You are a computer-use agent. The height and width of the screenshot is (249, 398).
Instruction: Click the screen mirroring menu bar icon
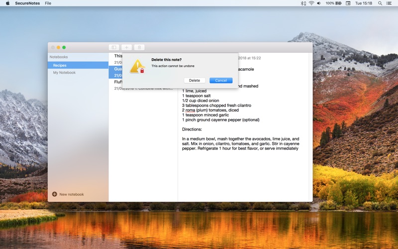(x=348, y=3)
